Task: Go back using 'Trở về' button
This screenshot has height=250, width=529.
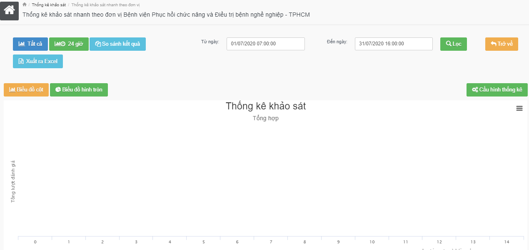Action: tap(502, 44)
